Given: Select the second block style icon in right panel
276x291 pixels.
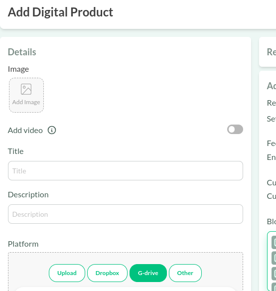Looking at the screenshot, I should (274, 258).
